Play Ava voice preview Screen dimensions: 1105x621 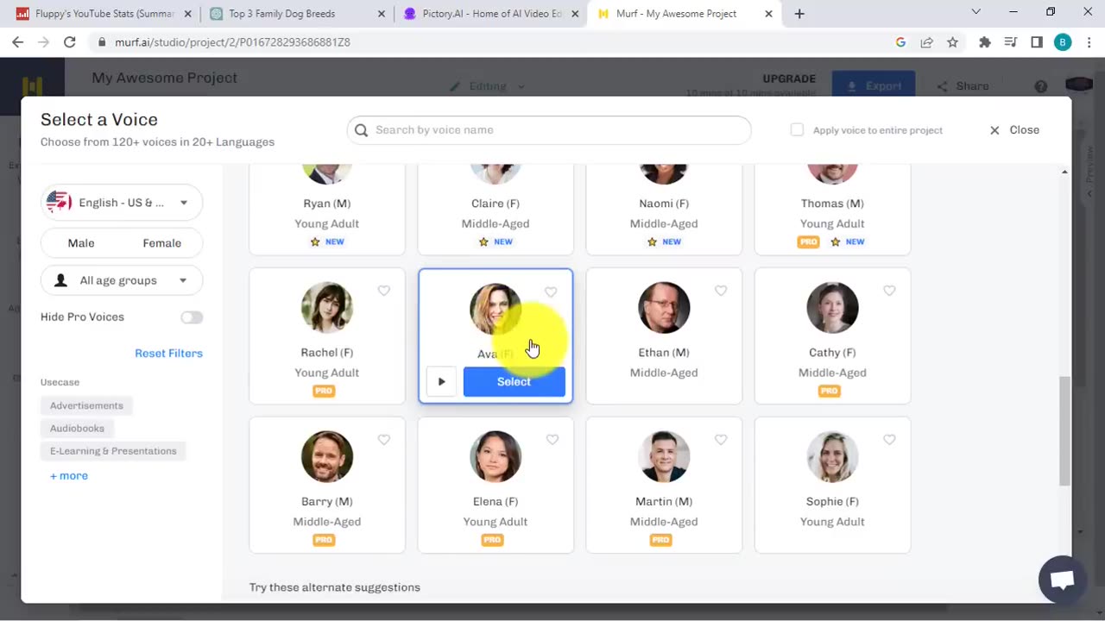(x=441, y=382)
